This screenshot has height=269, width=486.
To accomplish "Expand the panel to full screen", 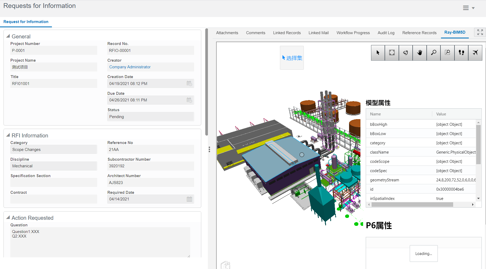I will 480,32.
